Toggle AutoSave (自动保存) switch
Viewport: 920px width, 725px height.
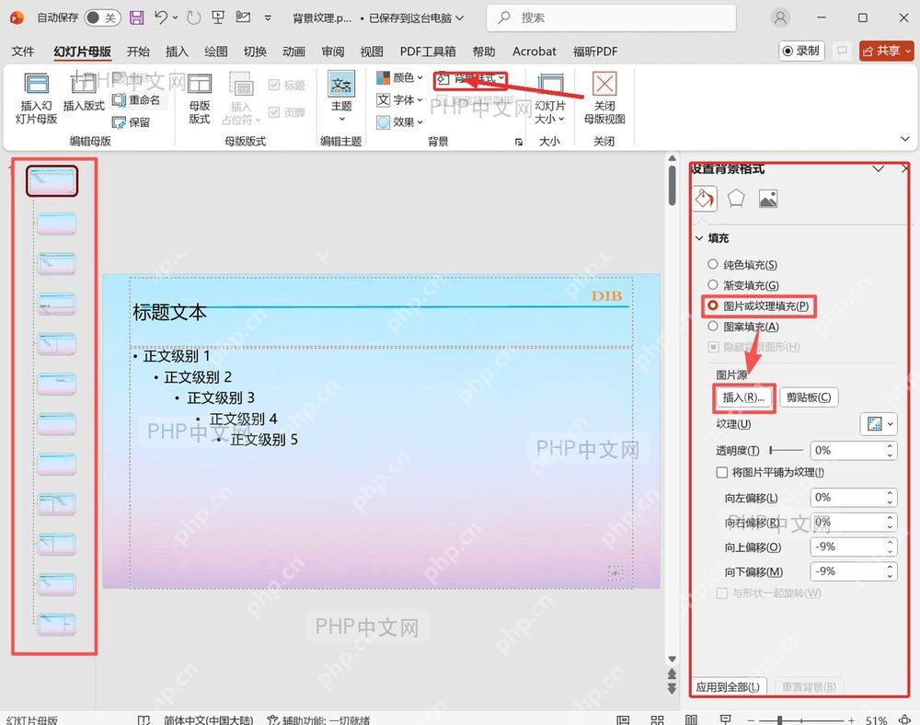(102, 17)
